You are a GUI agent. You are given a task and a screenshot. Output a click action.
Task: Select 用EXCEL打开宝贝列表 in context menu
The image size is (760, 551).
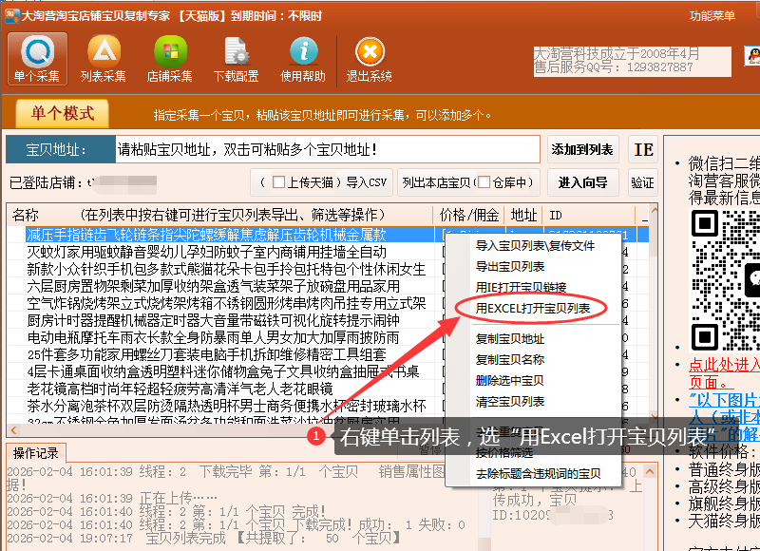pyautogui.click(x=532, y=308)
